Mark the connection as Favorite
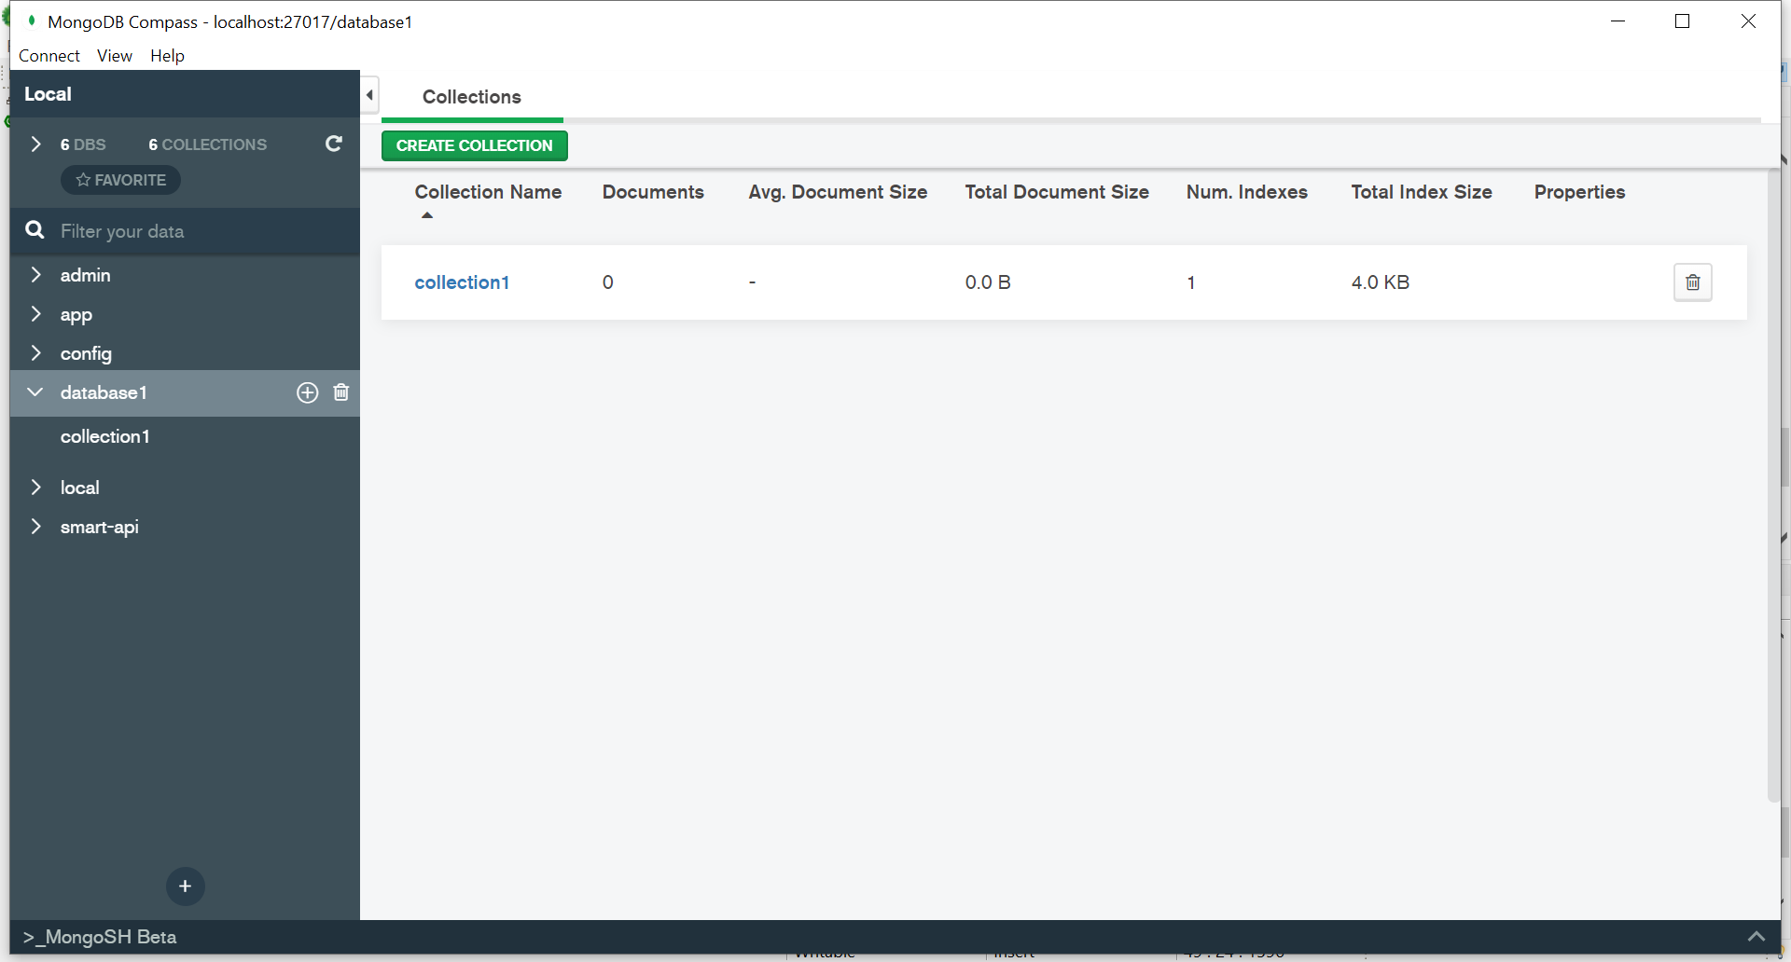Image resolution: width=1791 pixels, height=962 pixels. [x=120, y=180]
